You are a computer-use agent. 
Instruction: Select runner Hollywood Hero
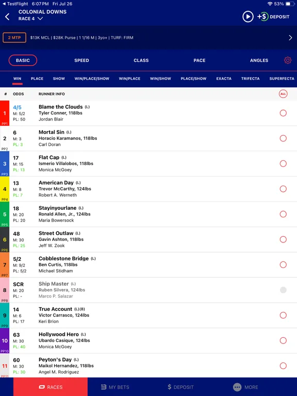point(283,340)
